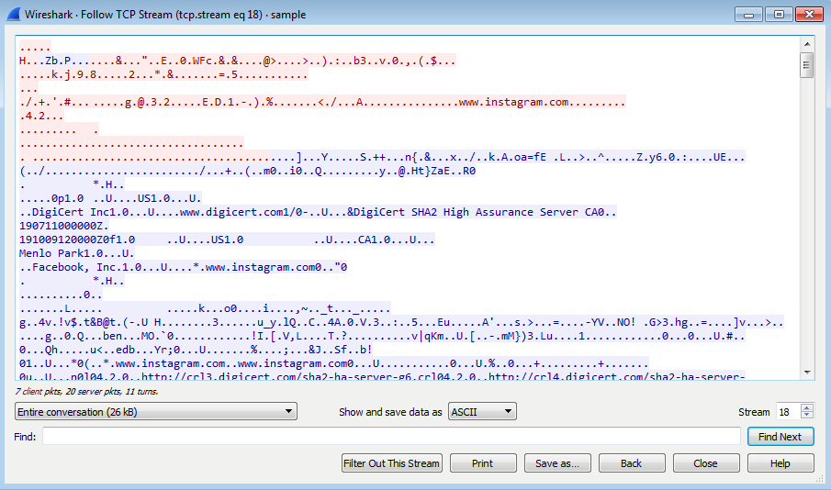Click the 190711000000Z. date line
This screenshot has width=831, height=490.
63,226
